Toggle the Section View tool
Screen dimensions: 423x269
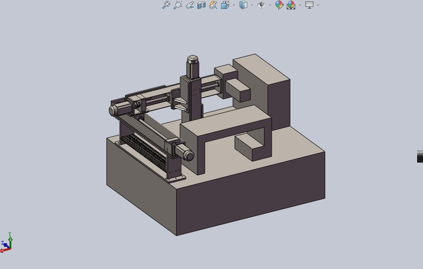[202, 5]
